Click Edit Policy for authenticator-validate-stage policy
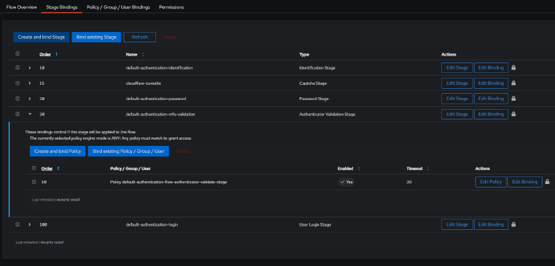 click(490, 182)
